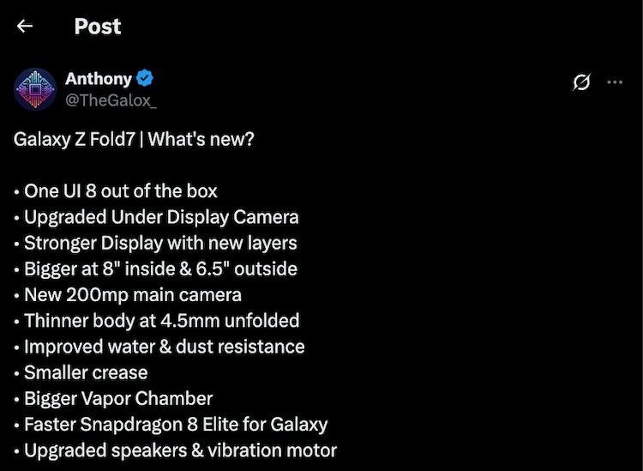Click the blue verified badge beside Anthony
The image size is (643, 471).
coord(145,79)
